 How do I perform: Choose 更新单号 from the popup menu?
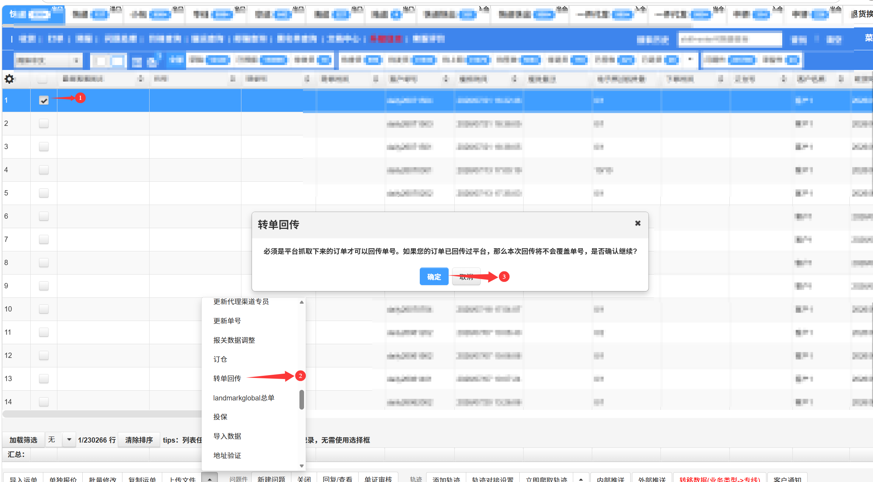(x=227, y=321)
